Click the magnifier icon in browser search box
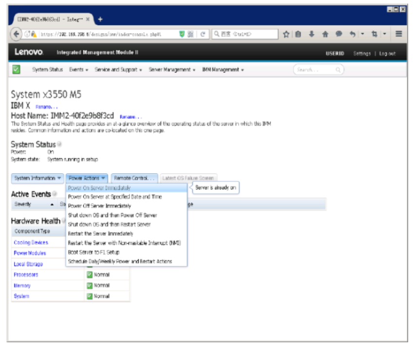Viewport: 418px width, 345px height. (217, 34)
